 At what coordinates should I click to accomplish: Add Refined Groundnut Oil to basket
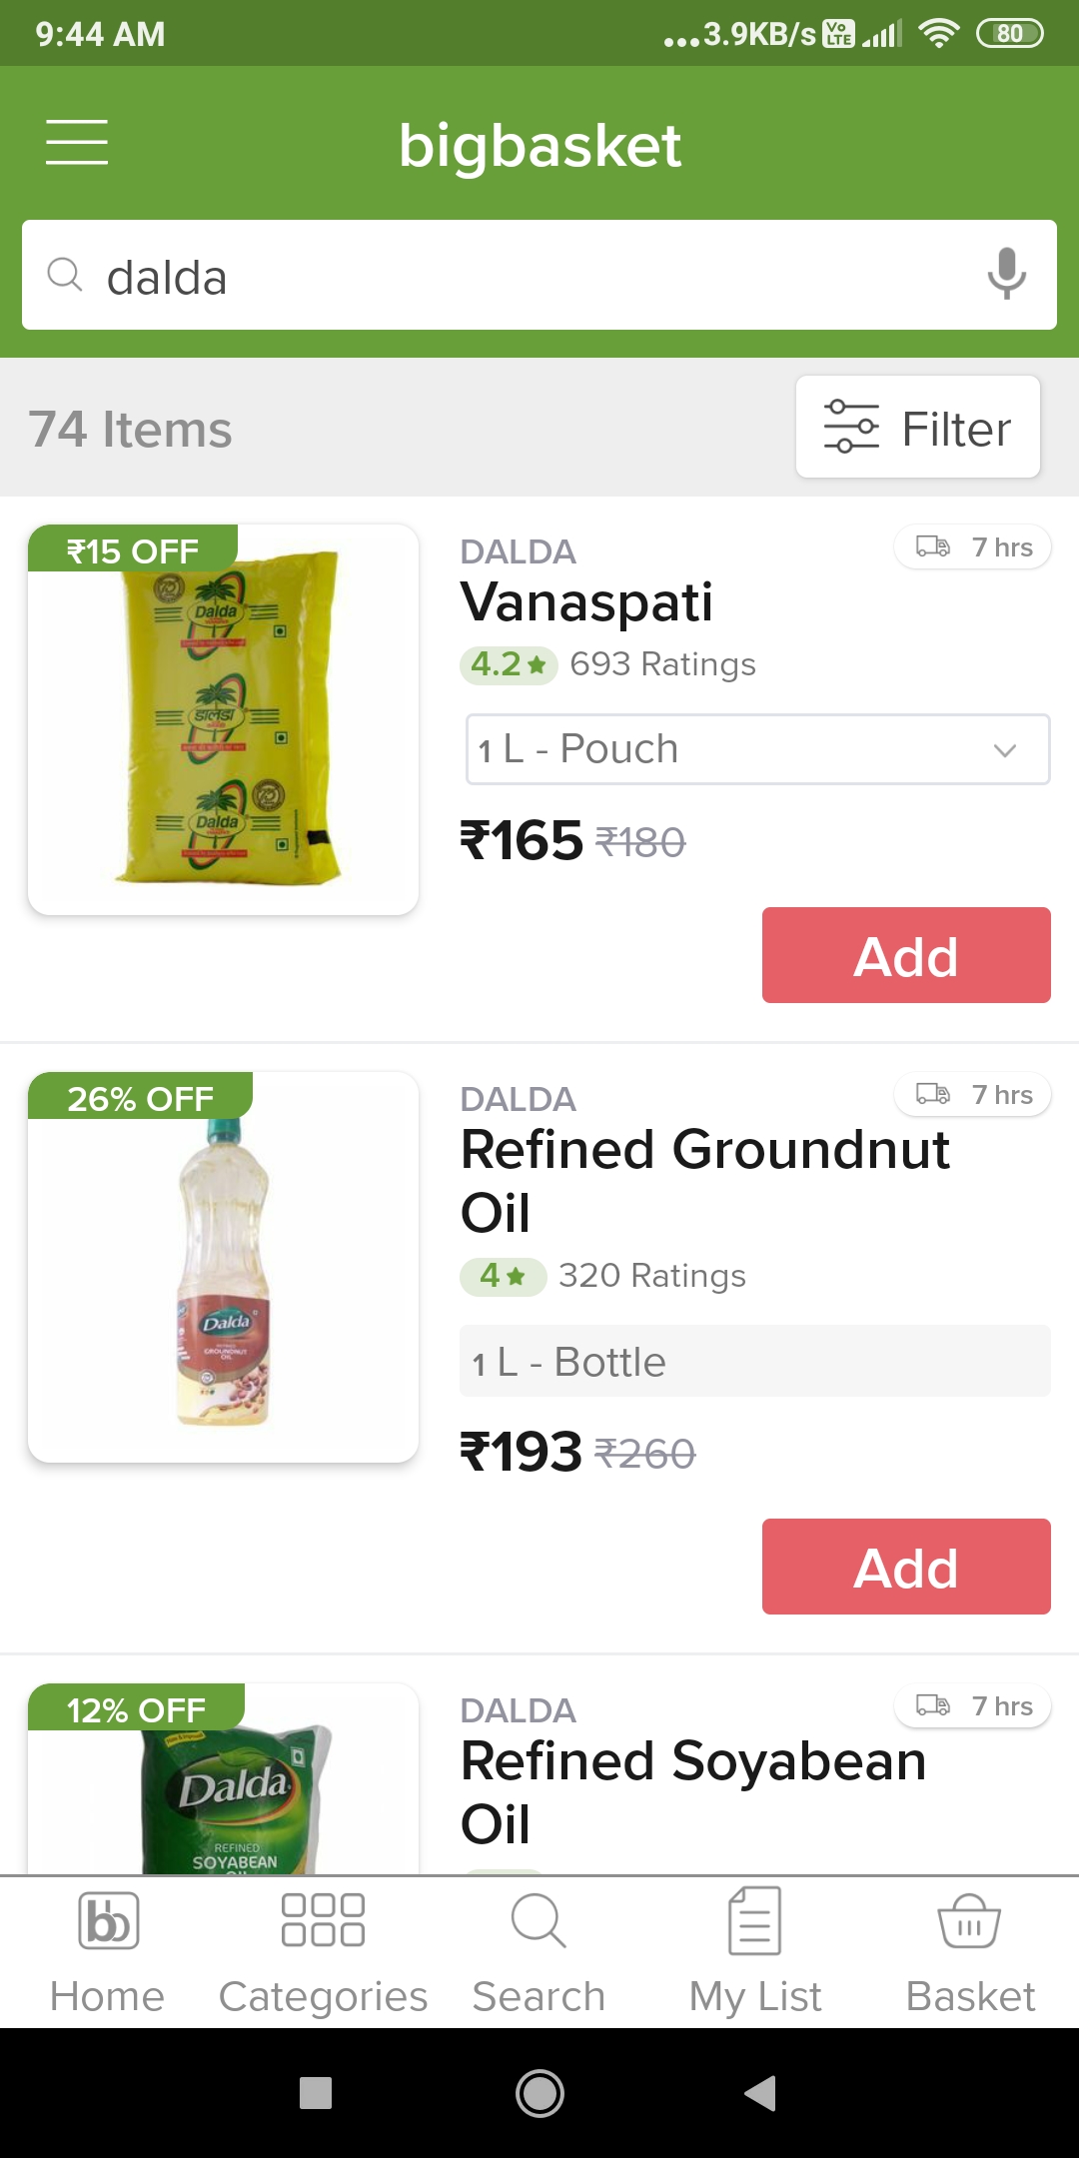point(906,1567)
